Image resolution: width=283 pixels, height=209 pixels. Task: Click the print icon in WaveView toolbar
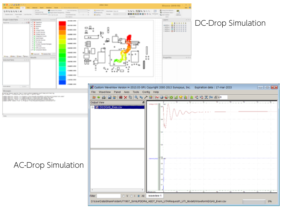[x=103, y=97]
